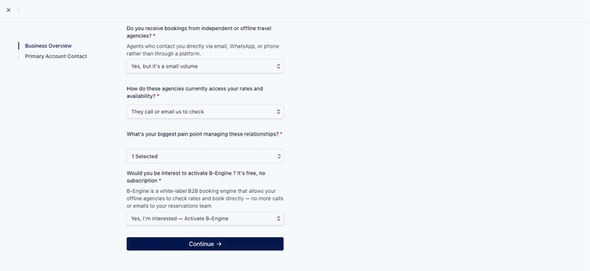Click the 'How do these agencies currently access' label
This screenshot has height=271, width=590.
point(195,93)
